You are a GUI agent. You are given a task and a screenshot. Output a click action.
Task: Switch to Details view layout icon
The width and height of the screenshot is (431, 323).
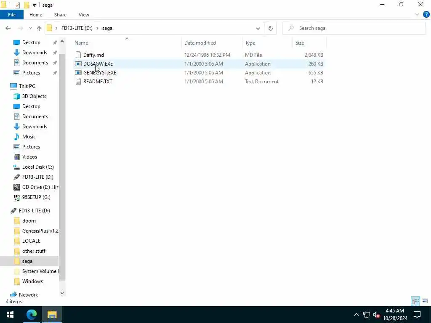coord(415,301)
